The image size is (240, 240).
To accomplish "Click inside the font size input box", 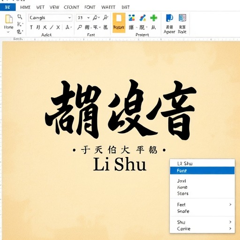I will point(81,18).
